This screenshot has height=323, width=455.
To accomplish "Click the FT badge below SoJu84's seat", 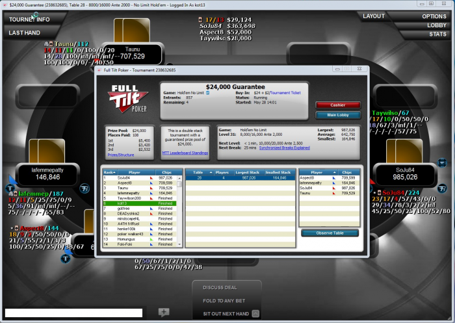I will click(442, 188).
